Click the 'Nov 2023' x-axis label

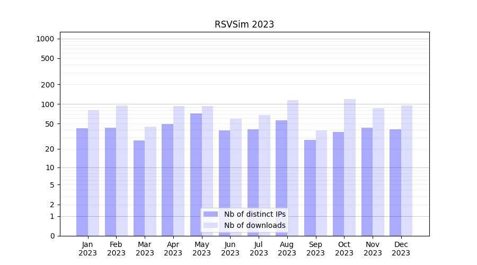pyautogui.click(x=373, y=249)
